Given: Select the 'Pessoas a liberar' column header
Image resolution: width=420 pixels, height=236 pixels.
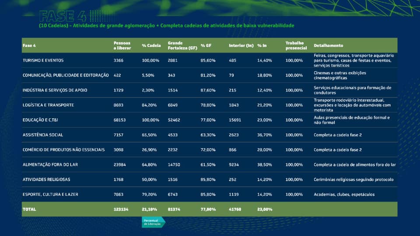Looking at the screenshot, I should [x=122, y=45].
